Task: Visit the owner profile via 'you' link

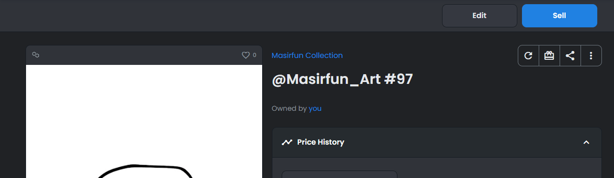Action: (315, 108)
